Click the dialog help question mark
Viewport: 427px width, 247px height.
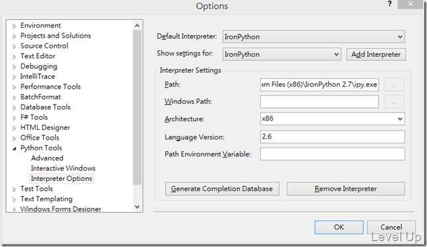(390, 4)
